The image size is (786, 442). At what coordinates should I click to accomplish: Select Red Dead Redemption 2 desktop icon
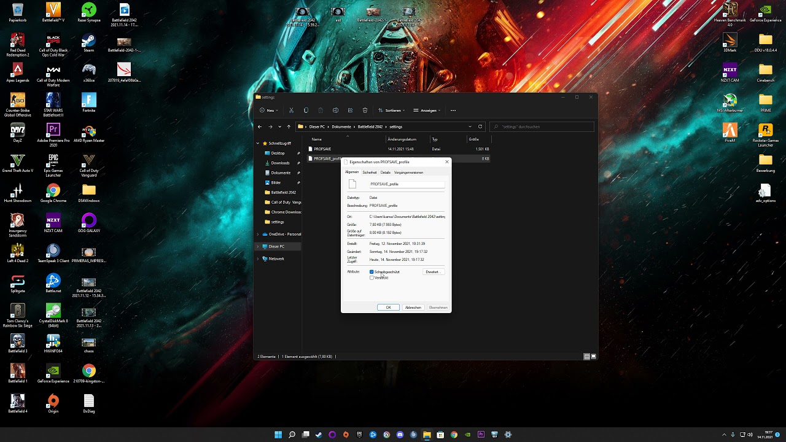[x=18, y=45]
